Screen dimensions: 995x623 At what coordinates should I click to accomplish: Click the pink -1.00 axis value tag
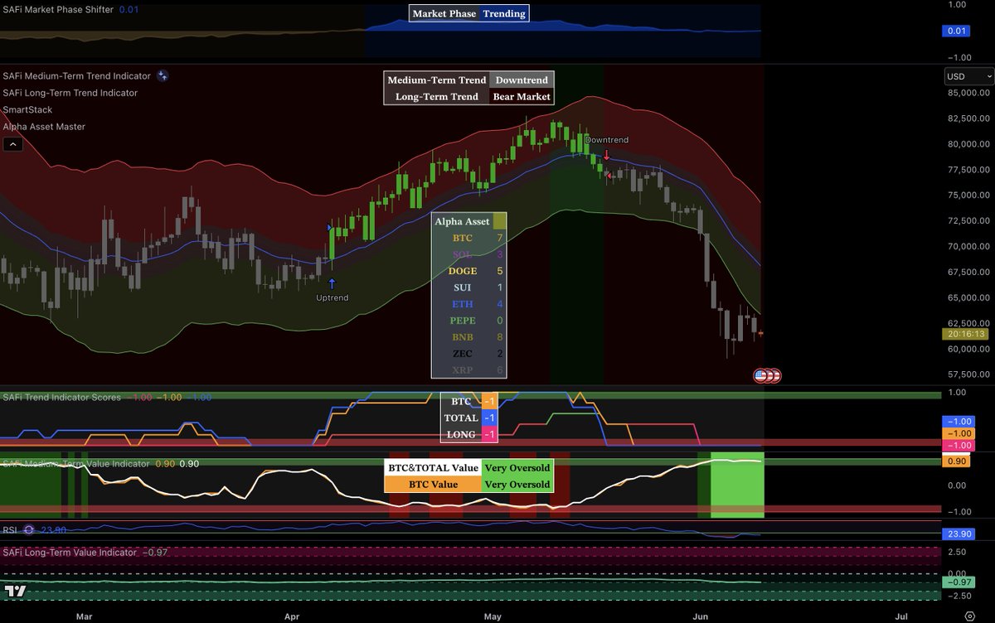(960, 446)
